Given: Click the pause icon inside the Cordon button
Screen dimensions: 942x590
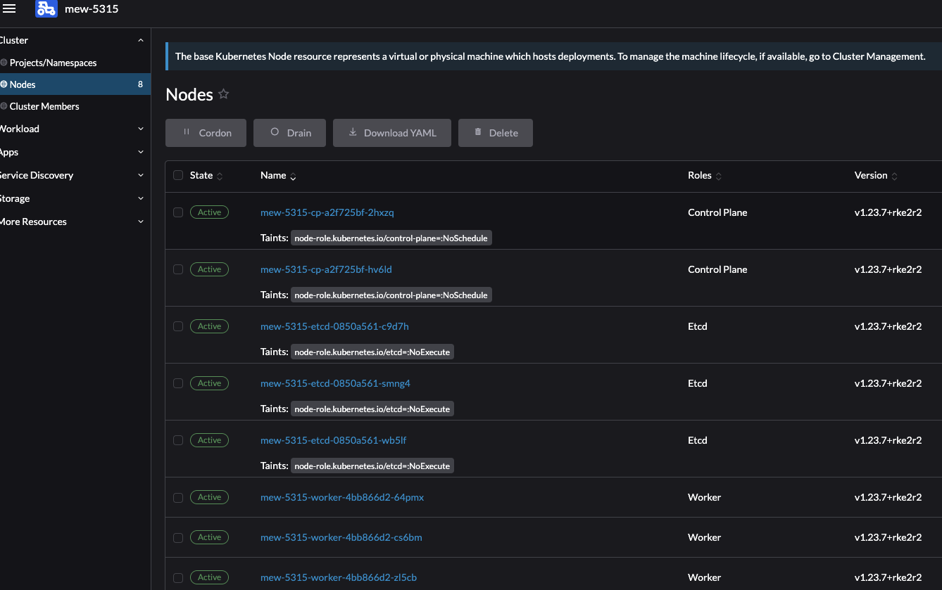Looking at the screenshot, I should point(187,132).
